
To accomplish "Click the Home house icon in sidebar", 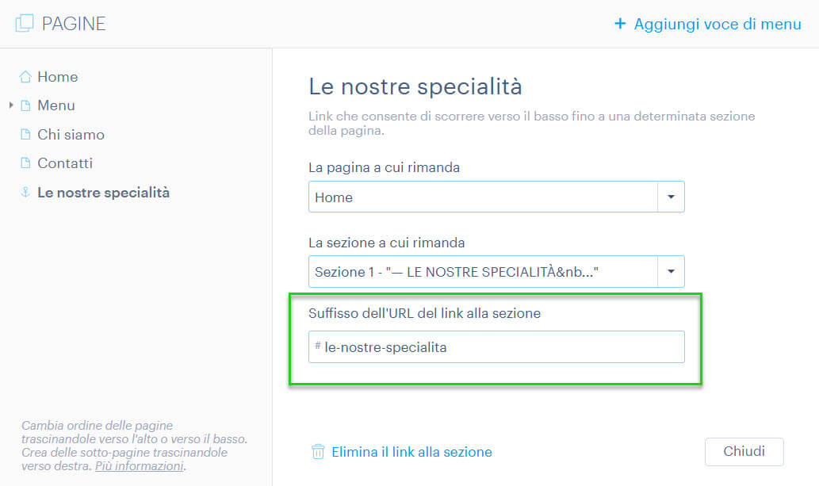I will pyautogui.click(x=25, y=77).
